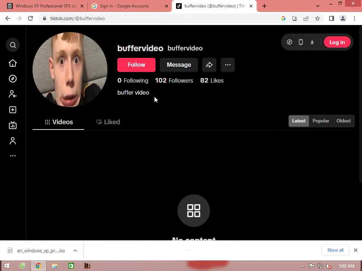The width and height of the screenshot is (362, 271).
Task: Click the 82 Likes count
Action: point(212,80)
